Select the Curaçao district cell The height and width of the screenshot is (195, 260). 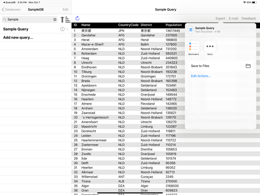[147, 177]
